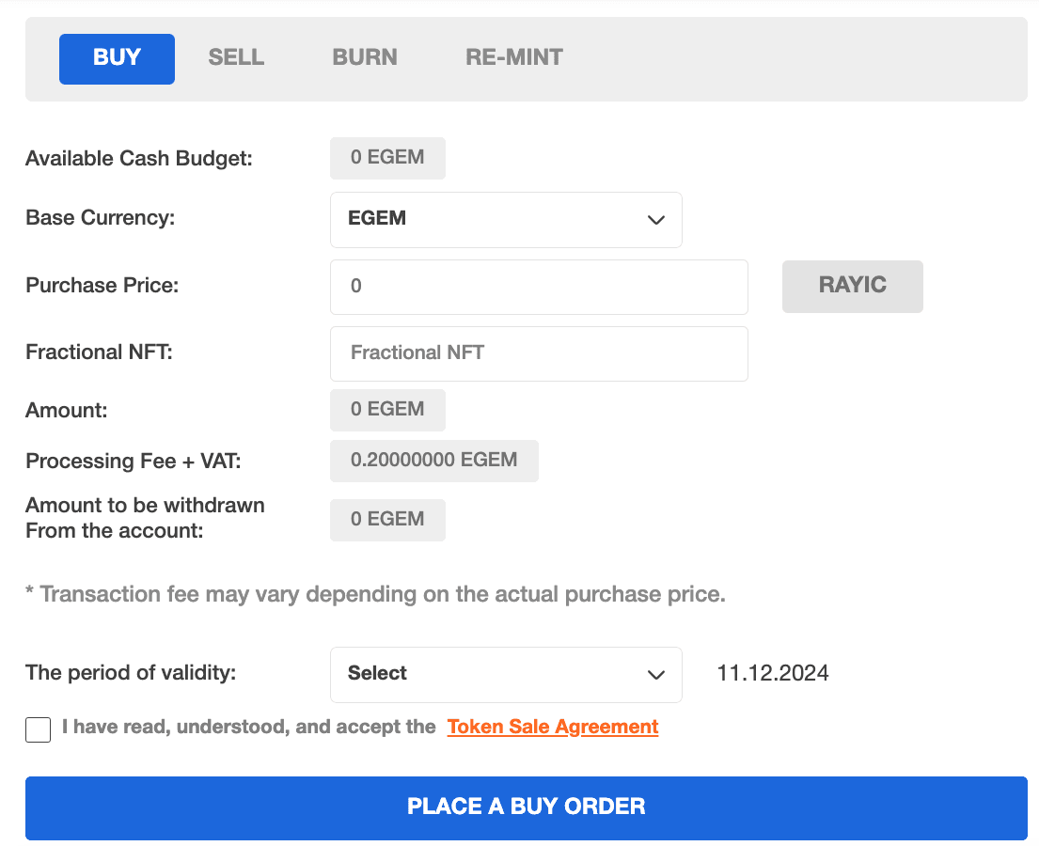
Task: Click the PLACE A BUY ORDER button
Action: coord(526,807)
